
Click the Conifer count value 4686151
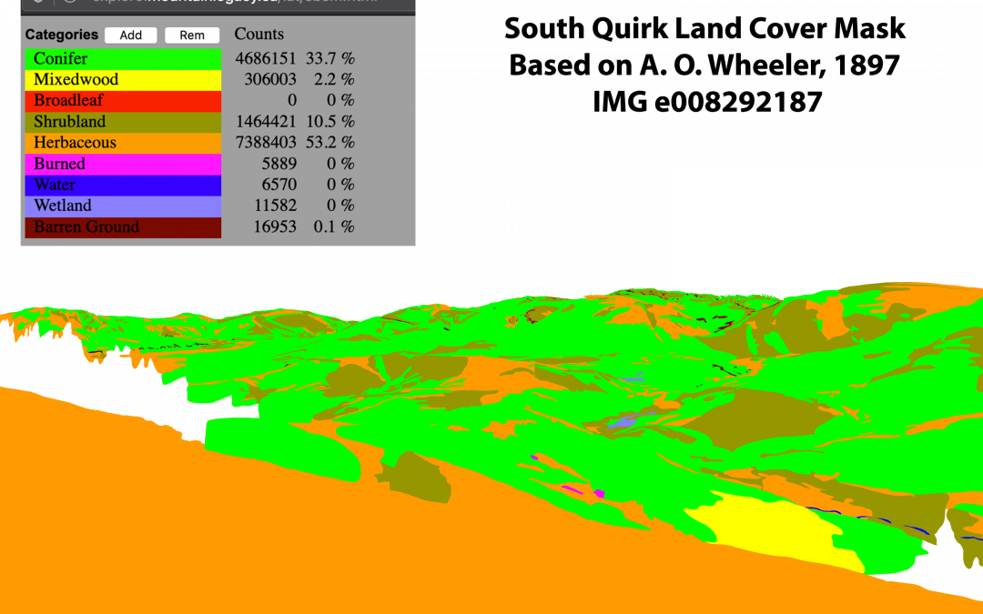click(x=266, y=58)
